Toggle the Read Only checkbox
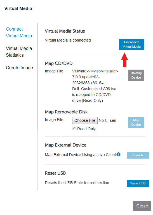The height and width of the screenshot is (215, 153). 74,129
